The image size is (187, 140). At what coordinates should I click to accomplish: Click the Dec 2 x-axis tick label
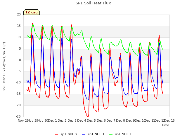62,120
